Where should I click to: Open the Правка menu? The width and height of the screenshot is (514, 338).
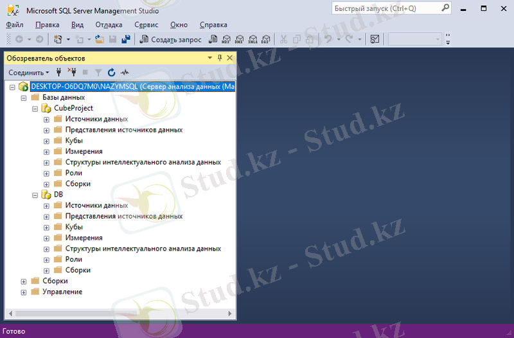(47, 25)
